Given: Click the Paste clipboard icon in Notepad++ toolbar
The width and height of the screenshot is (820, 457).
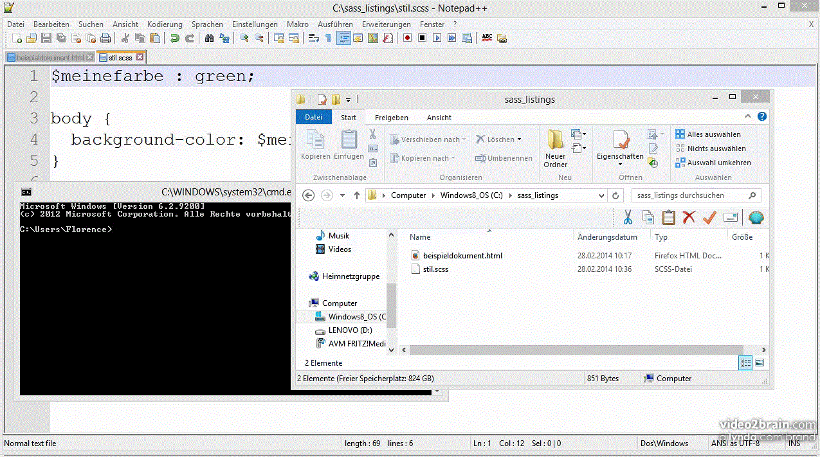Looking at the screenshot, I should click(x=155, y=38).
